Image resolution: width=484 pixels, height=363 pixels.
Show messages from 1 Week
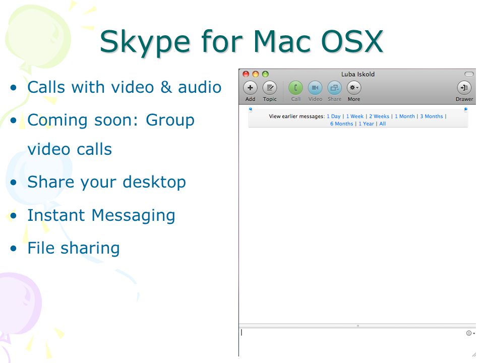[354, 116]
